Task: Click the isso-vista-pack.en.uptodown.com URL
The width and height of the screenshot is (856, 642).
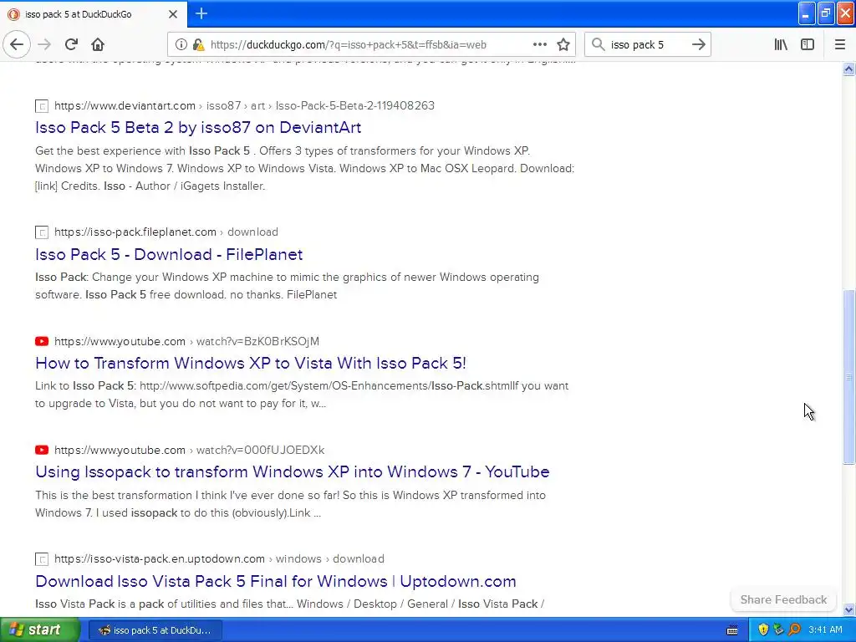Action: point(219,558)
